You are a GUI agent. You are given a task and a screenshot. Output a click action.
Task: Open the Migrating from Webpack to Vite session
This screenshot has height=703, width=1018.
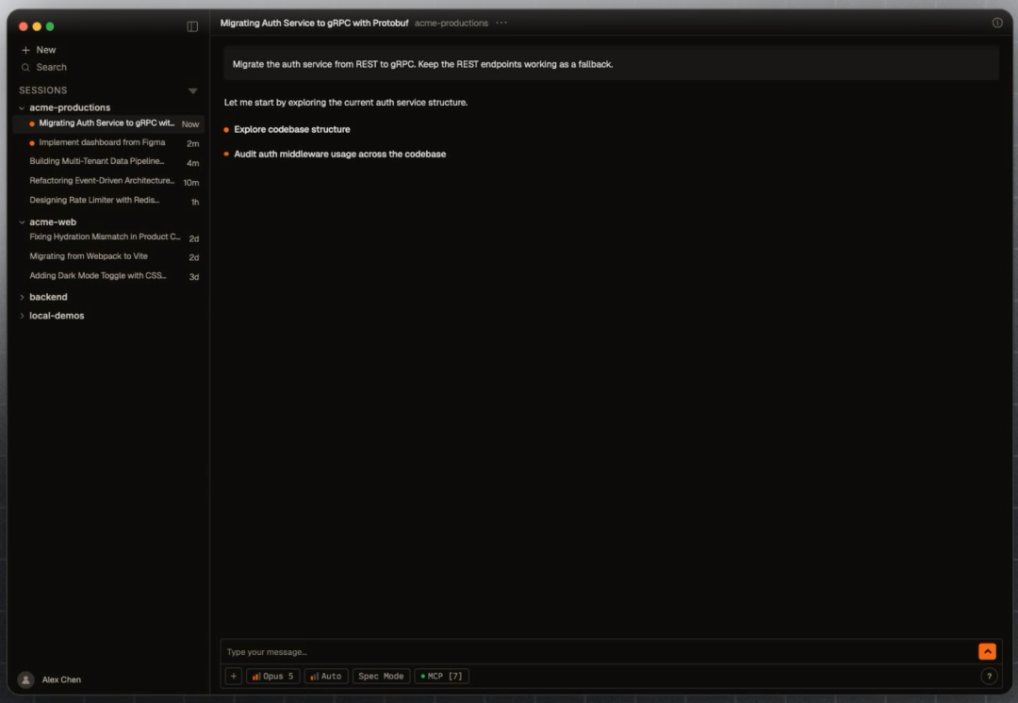click(x=109, y=256)
